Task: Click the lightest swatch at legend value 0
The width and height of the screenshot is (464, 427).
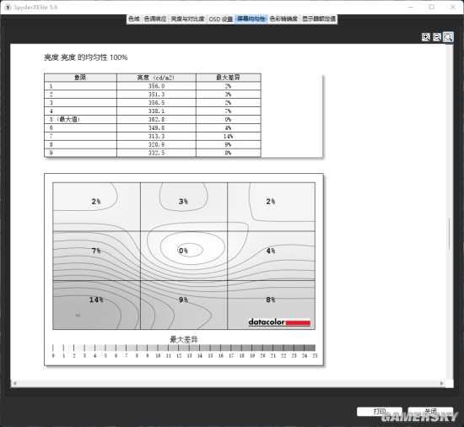Action: tap(58, 348)
